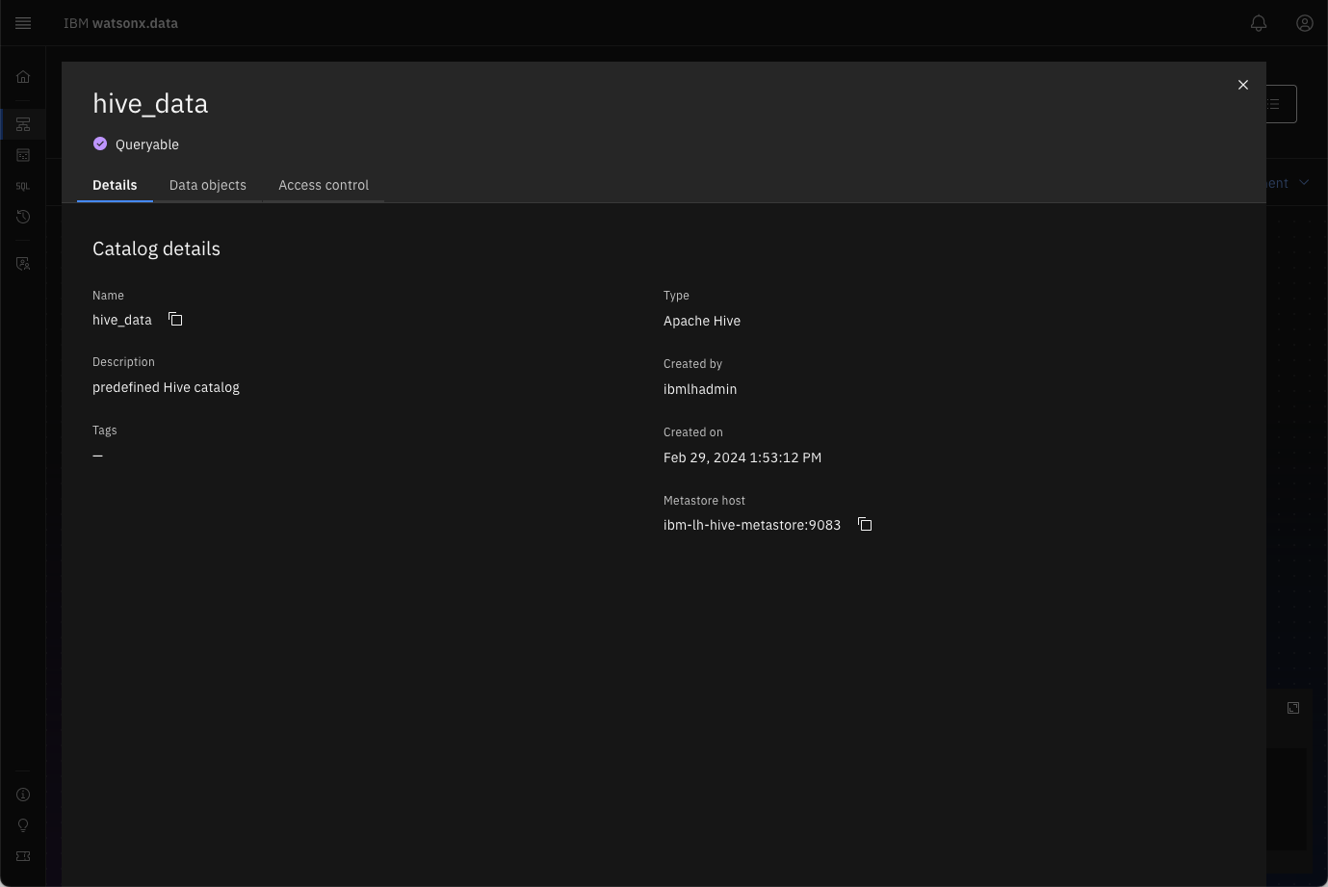Click the 'Created on' field label
Image resolution: width=1328 pixels, height=887 pixels.
693,431
